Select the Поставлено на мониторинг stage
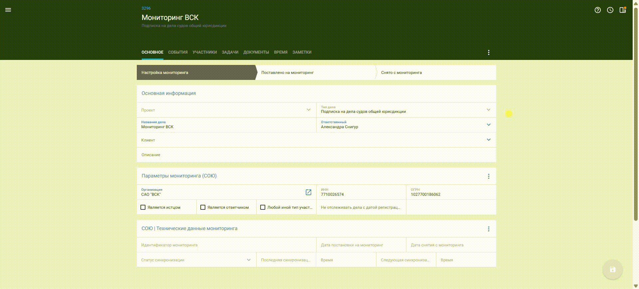 click(x=316, y=73)
